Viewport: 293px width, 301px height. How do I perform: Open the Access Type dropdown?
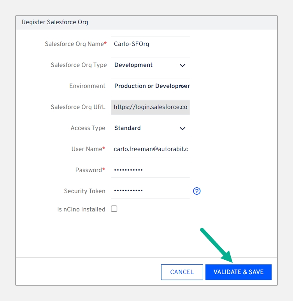[x=150, y=128]
